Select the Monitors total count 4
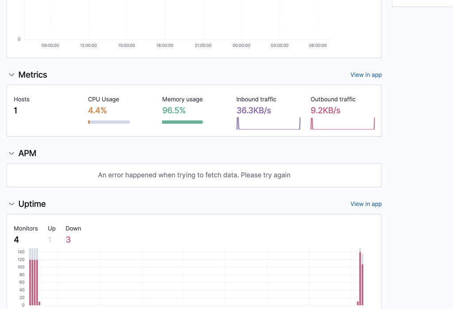The width and height of the screenshot is (453, 309). pos(16,240)
